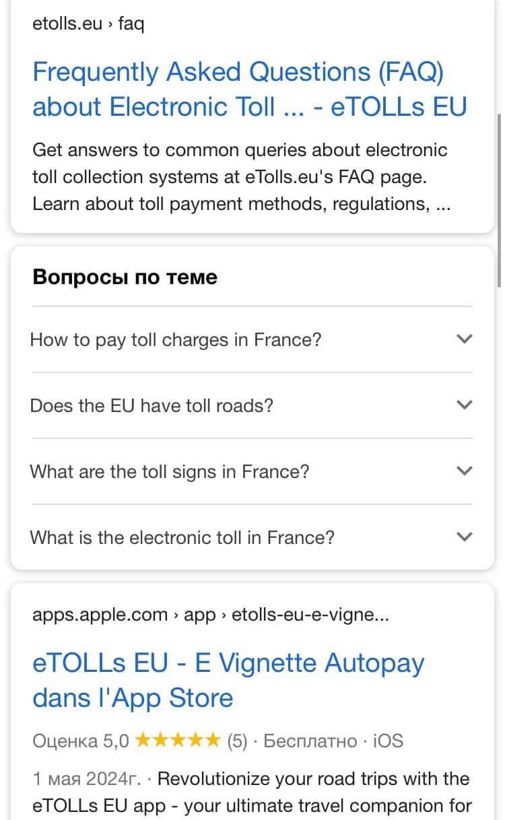Click the 'Оценка 5,0' rating label

pyautogui.click(x=80, y=741)
